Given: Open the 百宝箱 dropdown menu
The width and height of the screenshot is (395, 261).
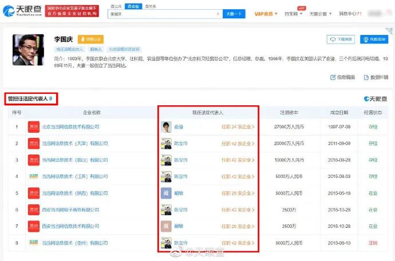Looking at the screenshot, I should pos(293,14).
